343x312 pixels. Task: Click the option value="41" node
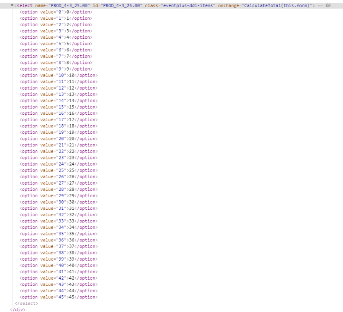point(59,272)
